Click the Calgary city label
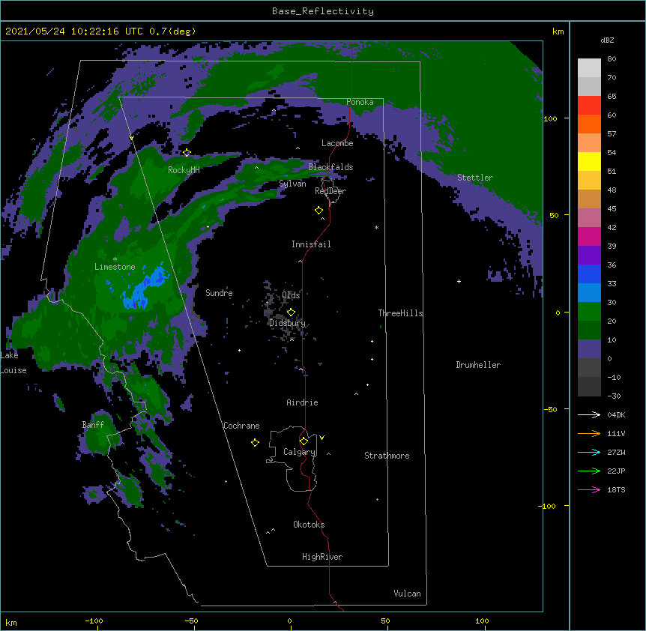 (299, 452)
